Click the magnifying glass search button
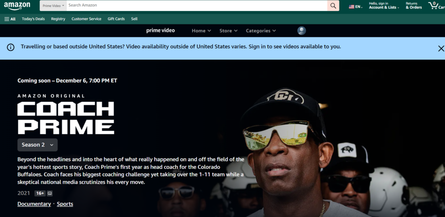 333,6
